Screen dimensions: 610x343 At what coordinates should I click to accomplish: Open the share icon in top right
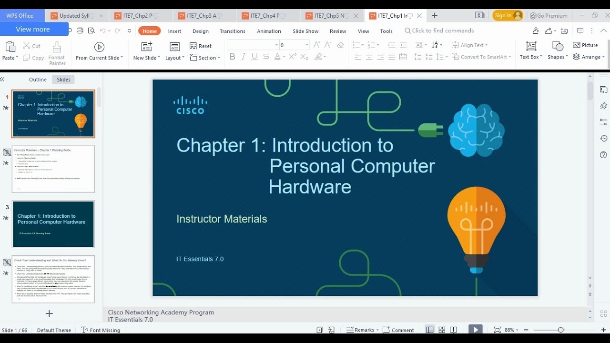[x=549, y=30]
